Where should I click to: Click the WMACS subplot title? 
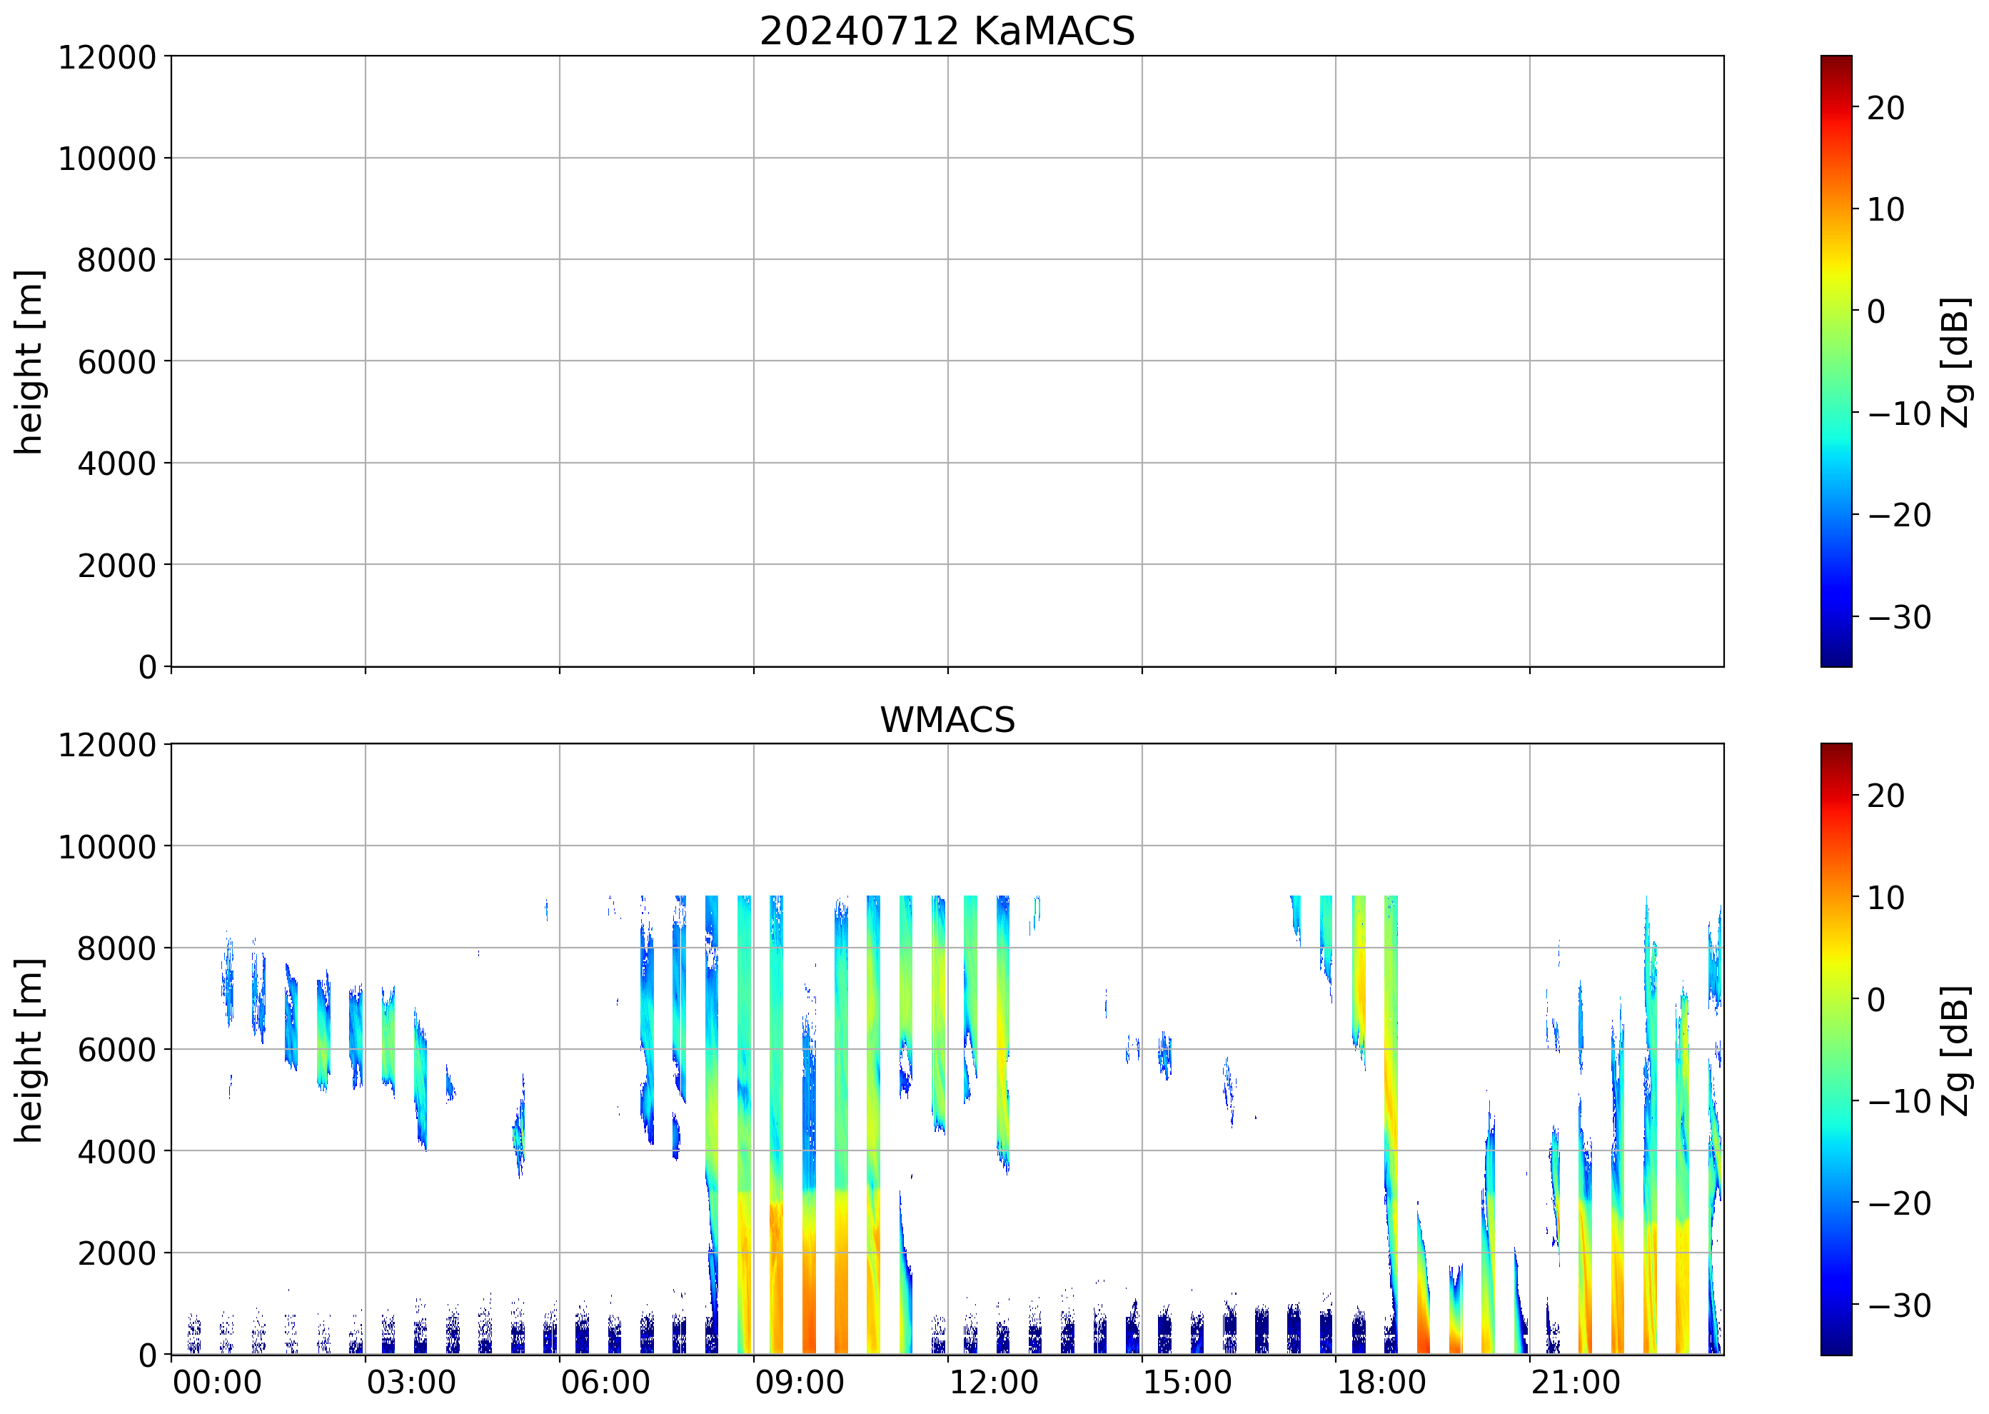[947, 720]
